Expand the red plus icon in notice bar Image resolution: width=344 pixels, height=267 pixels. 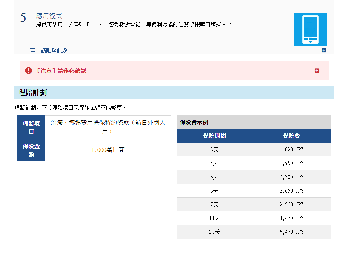[x=317, y=71]
